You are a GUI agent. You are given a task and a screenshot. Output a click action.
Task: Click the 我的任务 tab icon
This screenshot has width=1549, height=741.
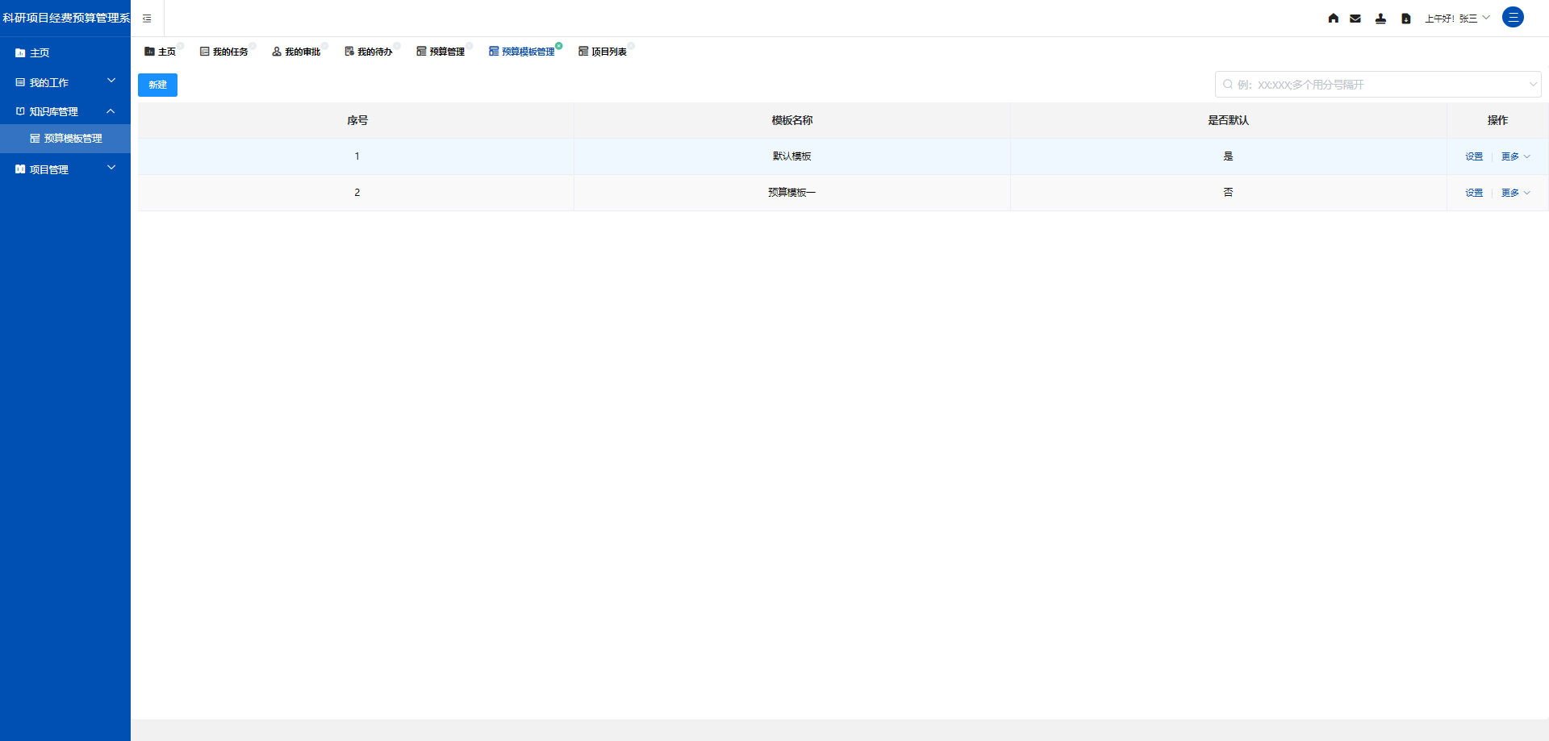point(205,52)
